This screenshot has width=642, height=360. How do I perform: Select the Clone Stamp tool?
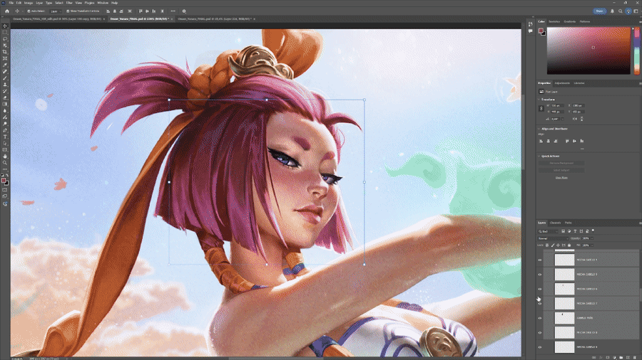click(5, 85)
